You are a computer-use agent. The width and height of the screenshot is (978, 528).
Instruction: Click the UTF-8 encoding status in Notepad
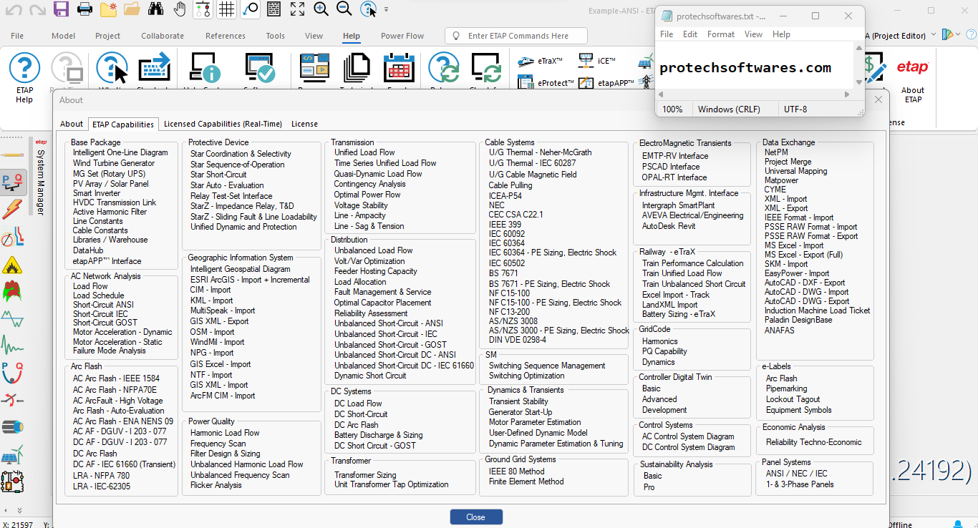tap(795, 109)
